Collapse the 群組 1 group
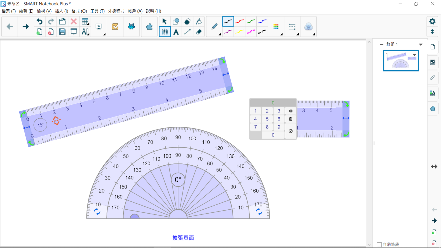441x248 pixels. (x=381, y=44)
